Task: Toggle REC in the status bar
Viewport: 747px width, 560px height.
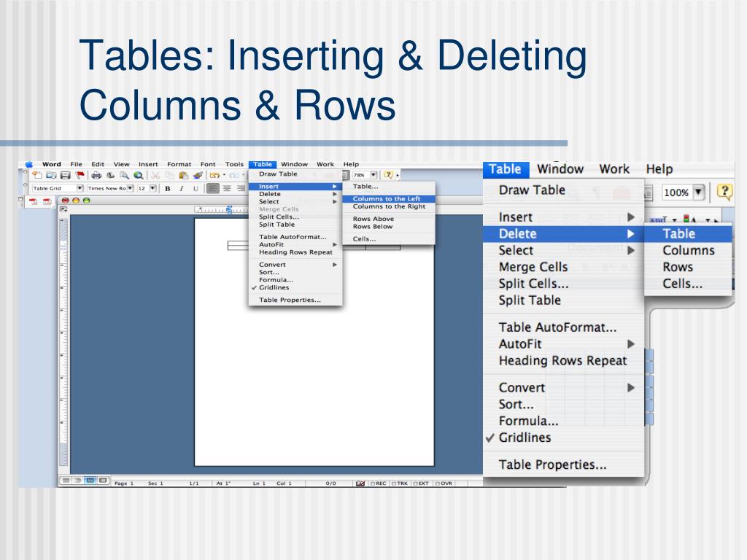Action: tap(379, 483)
